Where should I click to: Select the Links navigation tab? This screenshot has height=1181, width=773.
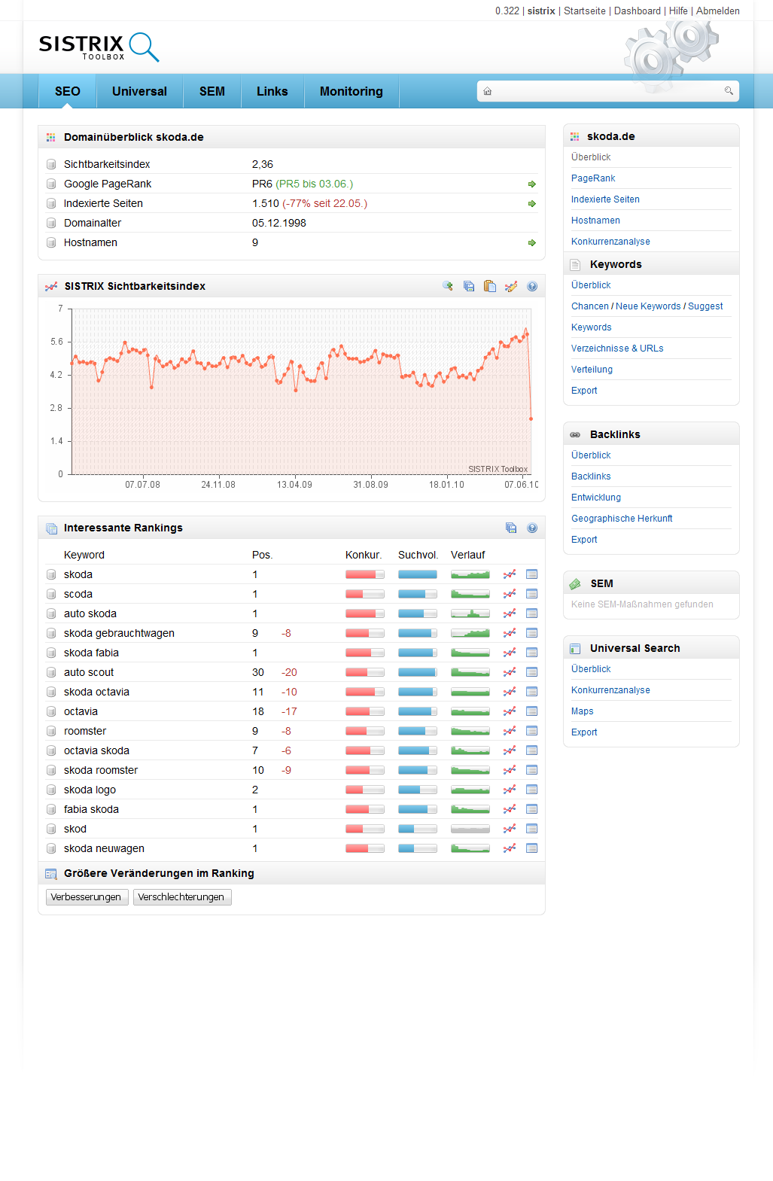272,91
